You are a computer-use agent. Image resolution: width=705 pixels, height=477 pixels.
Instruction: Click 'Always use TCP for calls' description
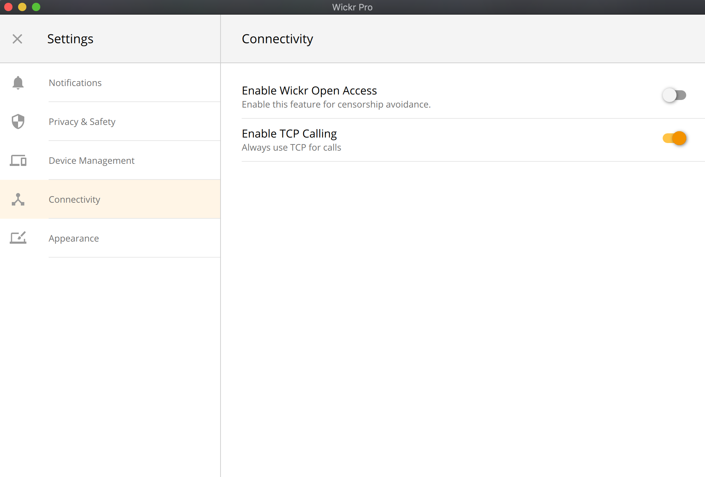(291, 148)
